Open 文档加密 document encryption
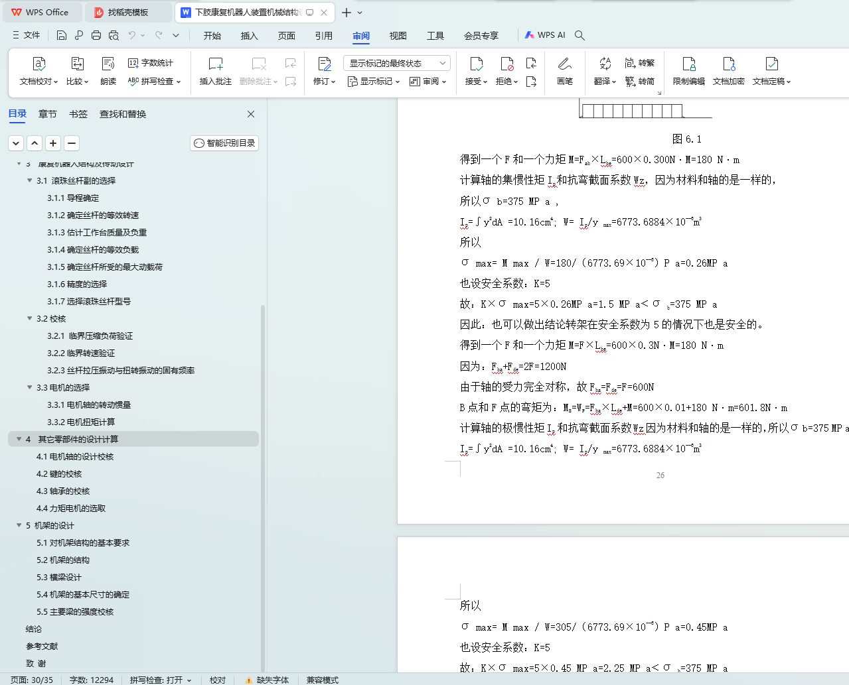 pos(729,72)
